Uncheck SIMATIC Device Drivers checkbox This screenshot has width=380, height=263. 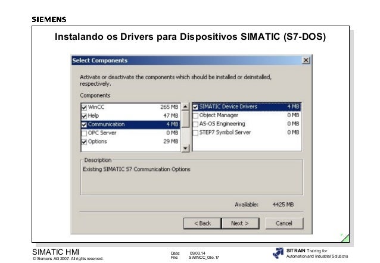(195, 107)
